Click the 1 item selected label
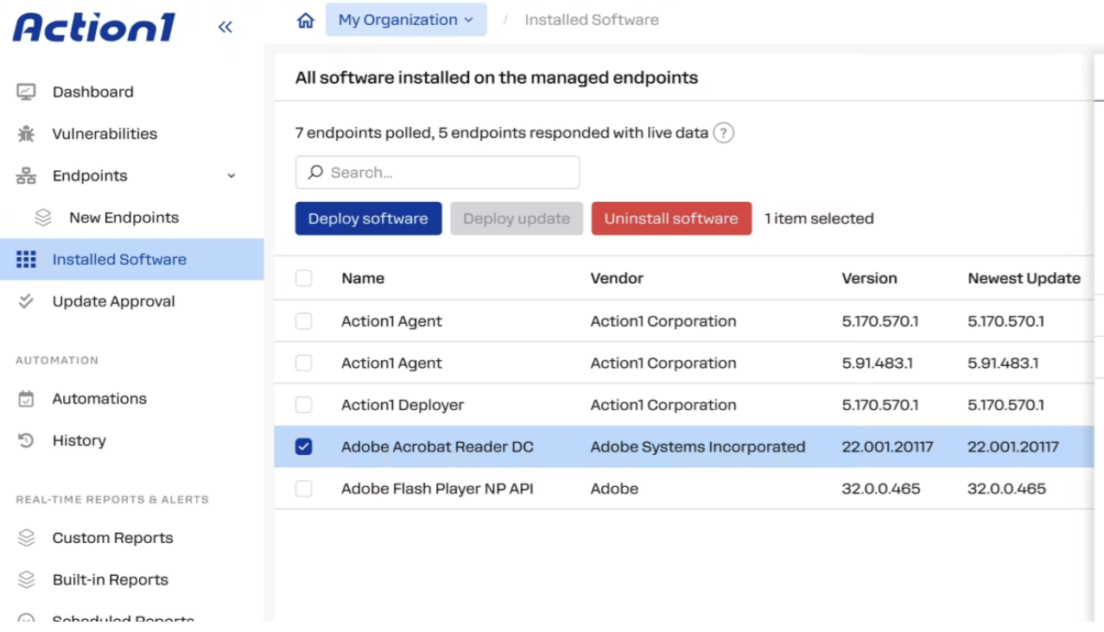Screen dimensions: 1104x632 click(819, 218)
